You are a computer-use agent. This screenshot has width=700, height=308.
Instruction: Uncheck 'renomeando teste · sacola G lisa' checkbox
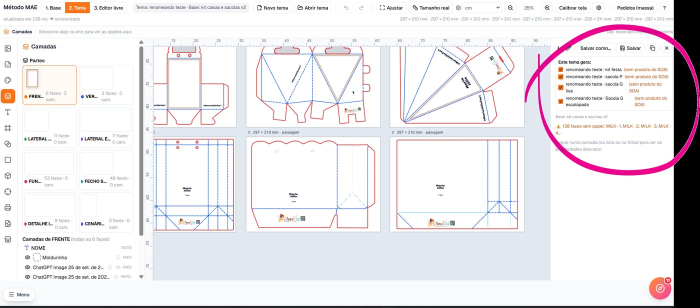point(561,87)
